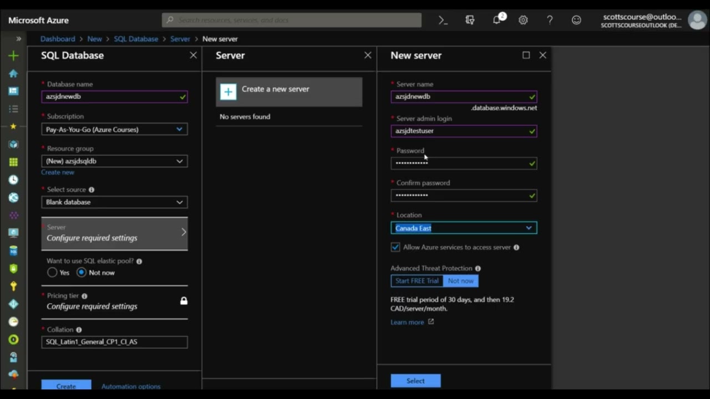
Task: Choose Start FREE Trial for Threat Protection
Action: coord(417,281)
